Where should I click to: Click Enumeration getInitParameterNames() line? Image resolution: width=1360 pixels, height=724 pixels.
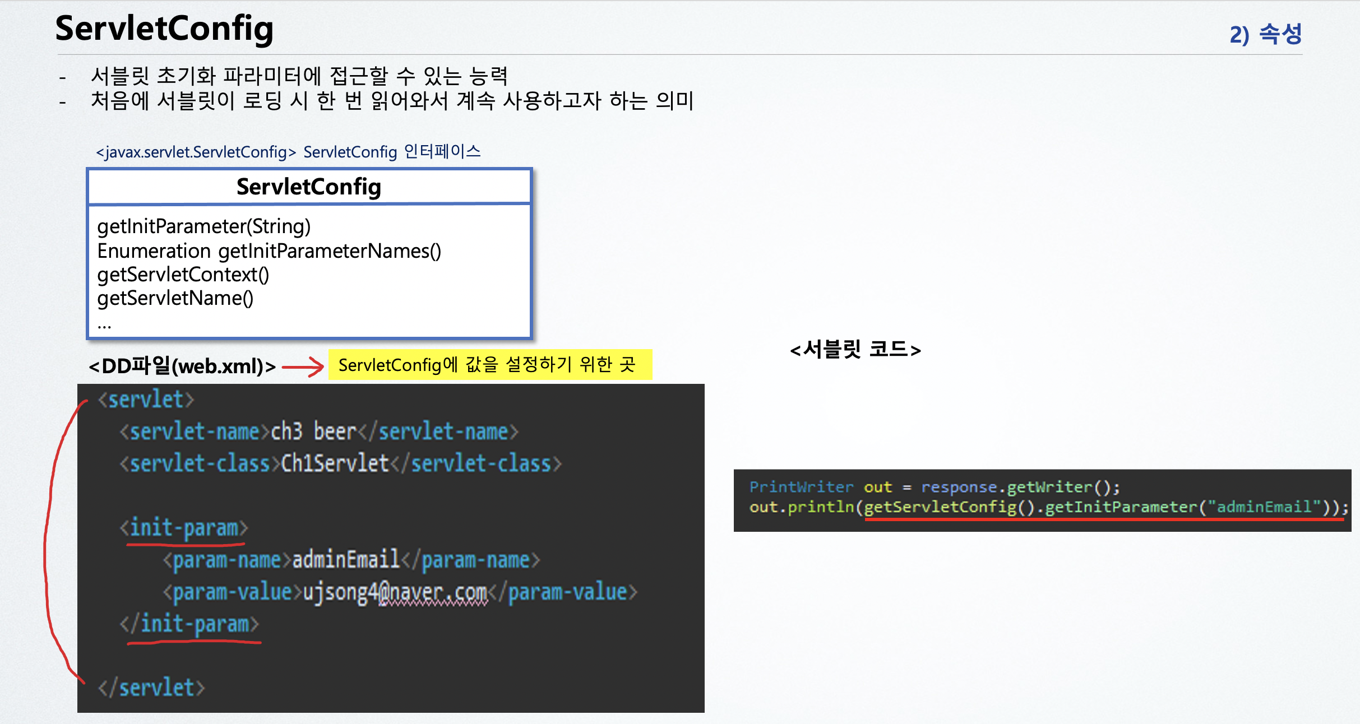tap(269, 251)
